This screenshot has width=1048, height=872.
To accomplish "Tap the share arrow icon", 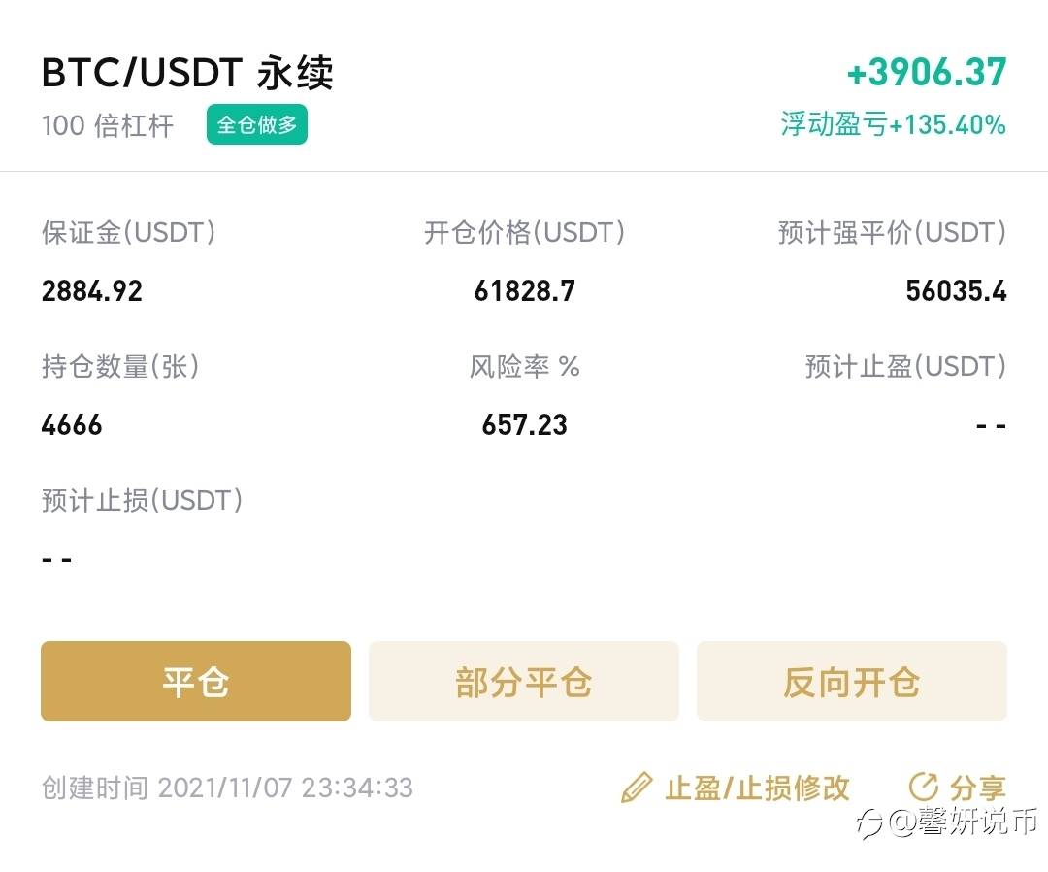I will [923, 787].
